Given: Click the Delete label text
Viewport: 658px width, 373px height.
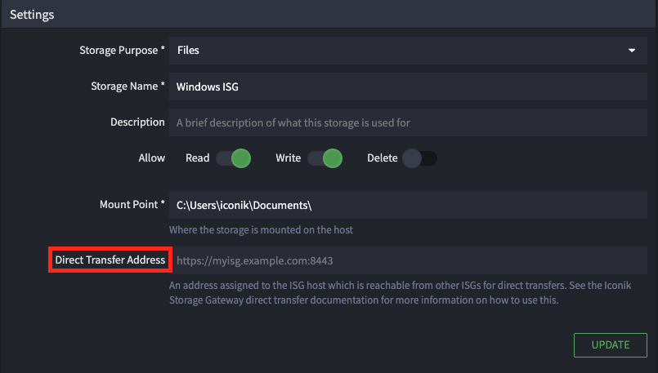Looking at the screenshot, I should point(383,158).
